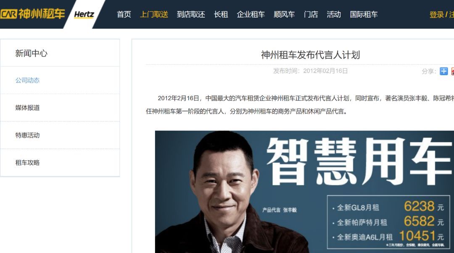
Task: Click the 登录 login link
Action: coord(437,15)
